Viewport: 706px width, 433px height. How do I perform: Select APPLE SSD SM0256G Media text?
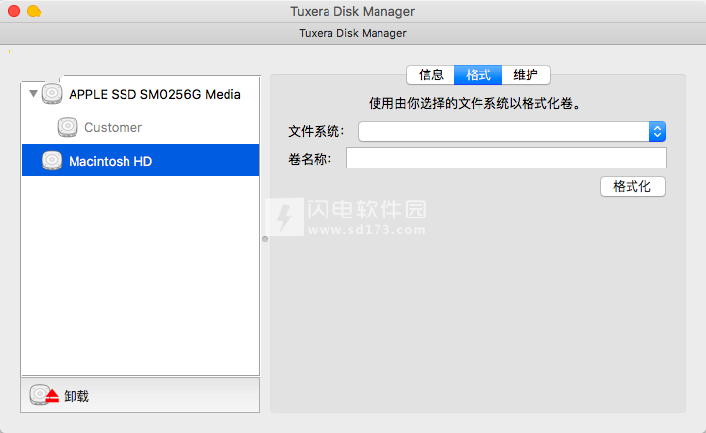pos(155,94)
